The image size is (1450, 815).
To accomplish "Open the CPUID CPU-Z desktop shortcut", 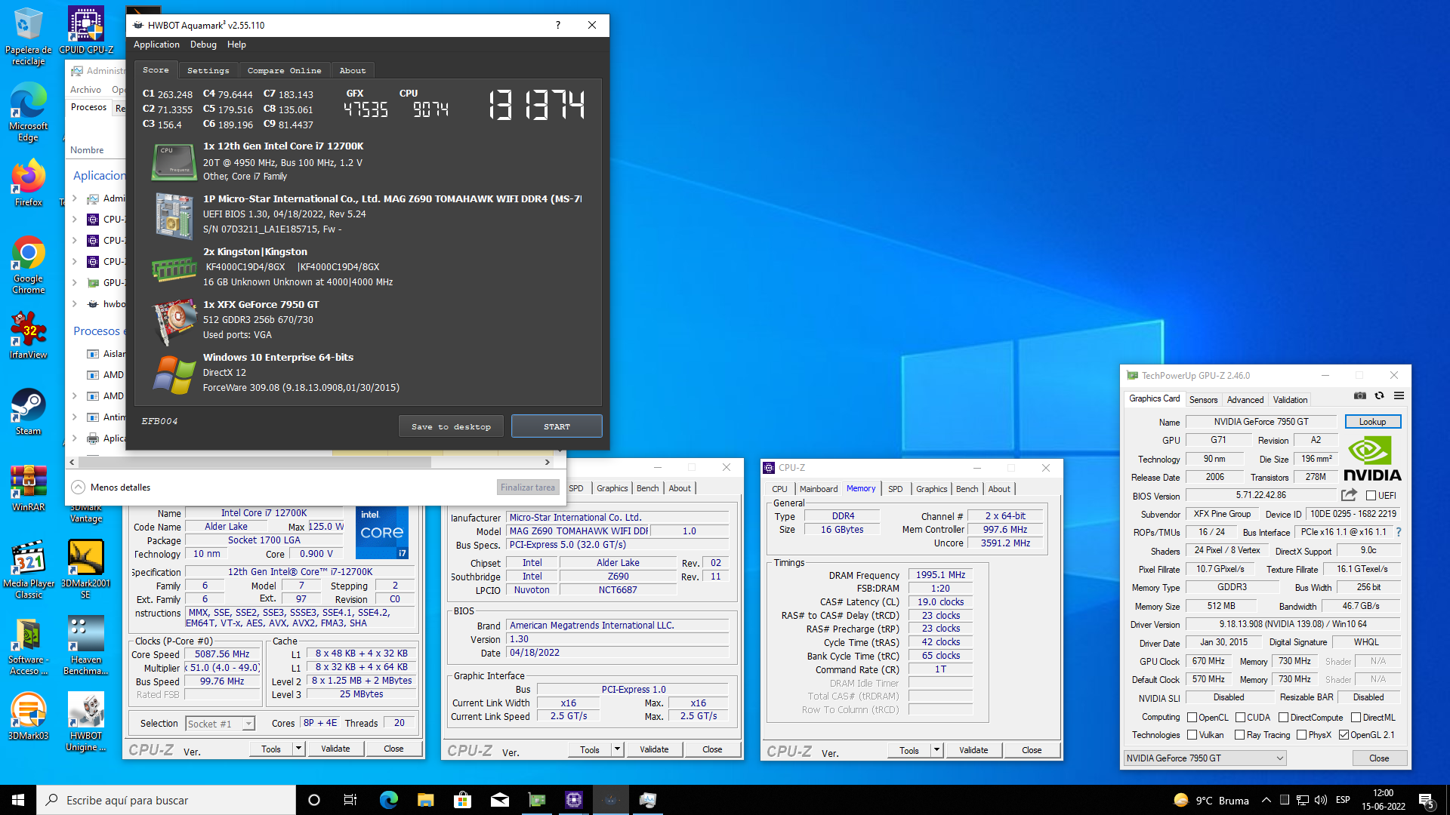I will [86, 30].
